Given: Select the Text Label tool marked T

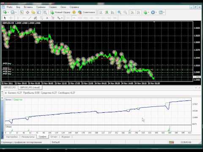Looking at the screenshot, I should 53,18.
